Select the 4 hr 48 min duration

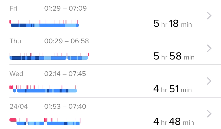[174, 121]
